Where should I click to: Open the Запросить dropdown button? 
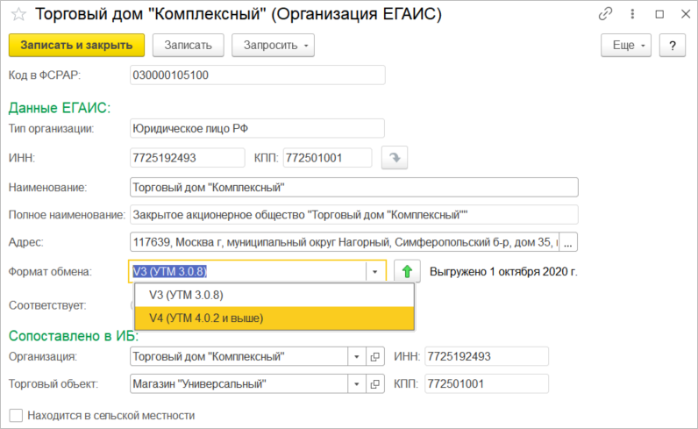[x=273, y=45]
